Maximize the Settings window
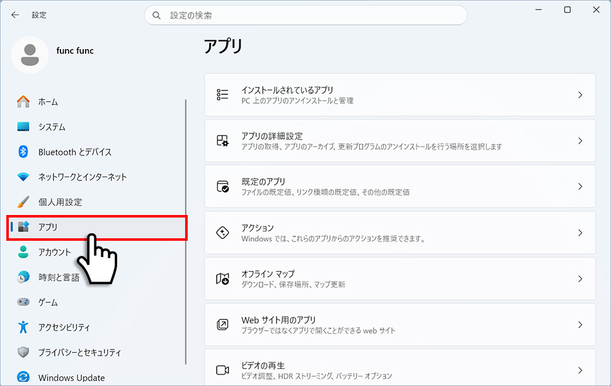The image size is (611, 386). 568,9
